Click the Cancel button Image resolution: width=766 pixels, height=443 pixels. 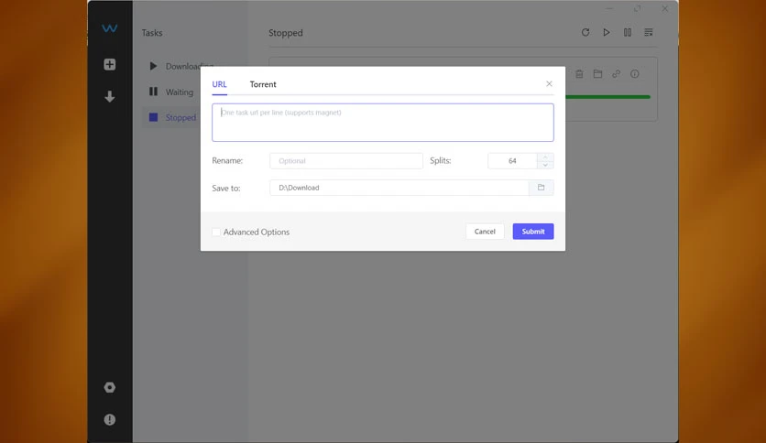(485, 232)
